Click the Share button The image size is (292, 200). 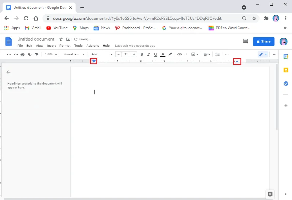pos(264,41)
